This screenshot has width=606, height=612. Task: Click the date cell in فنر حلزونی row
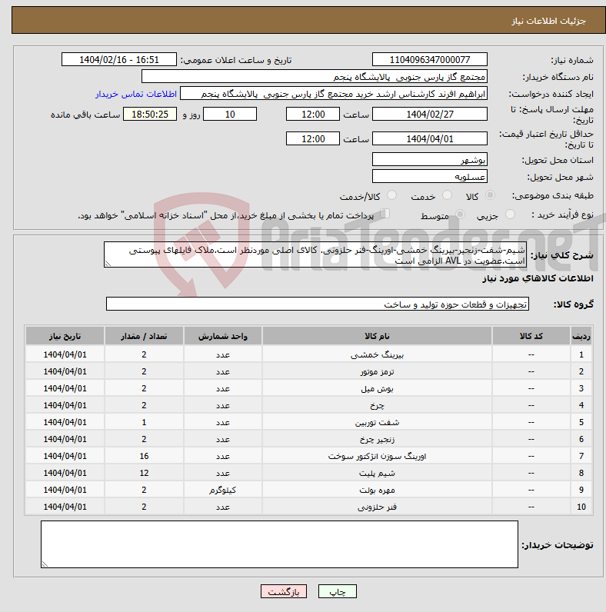point(65,507)
